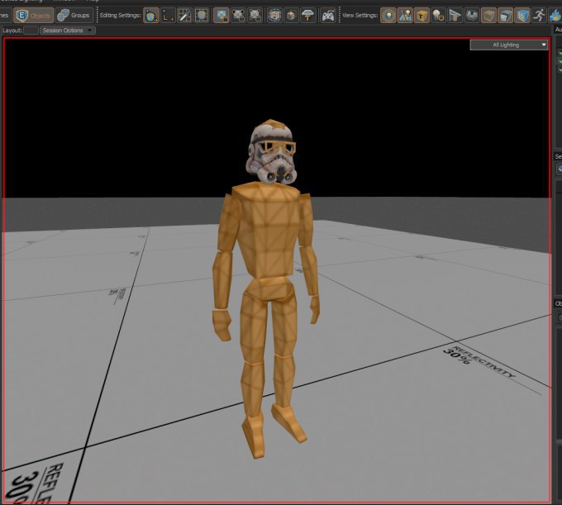Viewport: 562px width, 505px height.
Task: Toggle the blue flame view icon
Action: (x=555, y=16)
